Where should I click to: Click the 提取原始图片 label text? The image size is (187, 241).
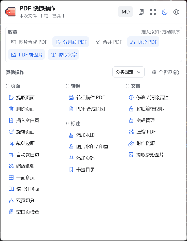150,155
